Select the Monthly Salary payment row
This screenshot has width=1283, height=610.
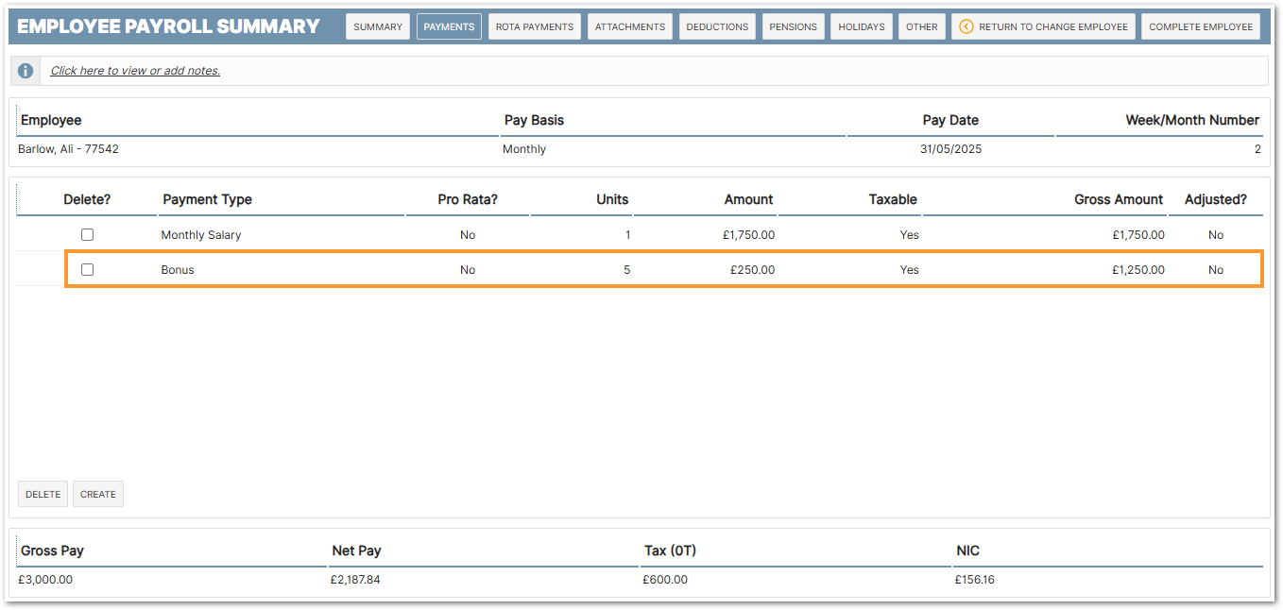pyautogui.click(x=200, y=235)
